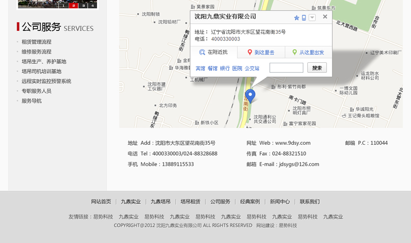Click the red pin icon for 到这里去
Image resolution: width=411 pixels, height=243 pixels.
click(250, 52)
